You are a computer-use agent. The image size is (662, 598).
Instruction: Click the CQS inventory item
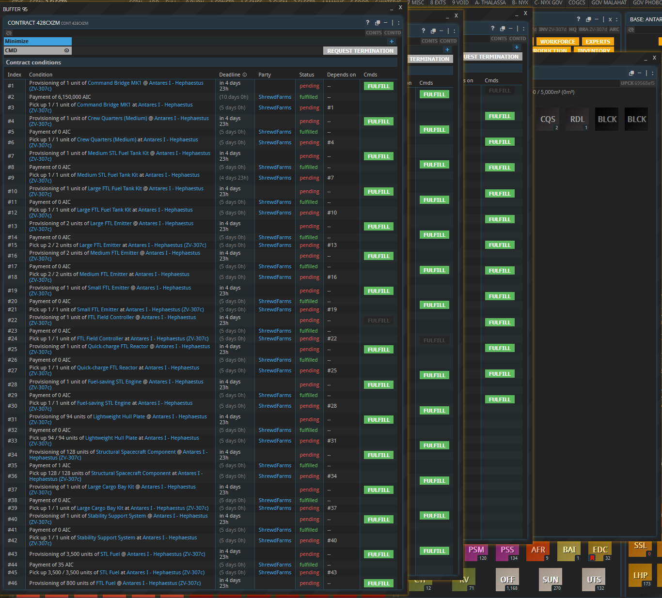[x=548, y=120]
